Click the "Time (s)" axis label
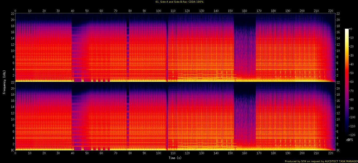This screenshot has height=163, width=358. [x=175, y=158]
